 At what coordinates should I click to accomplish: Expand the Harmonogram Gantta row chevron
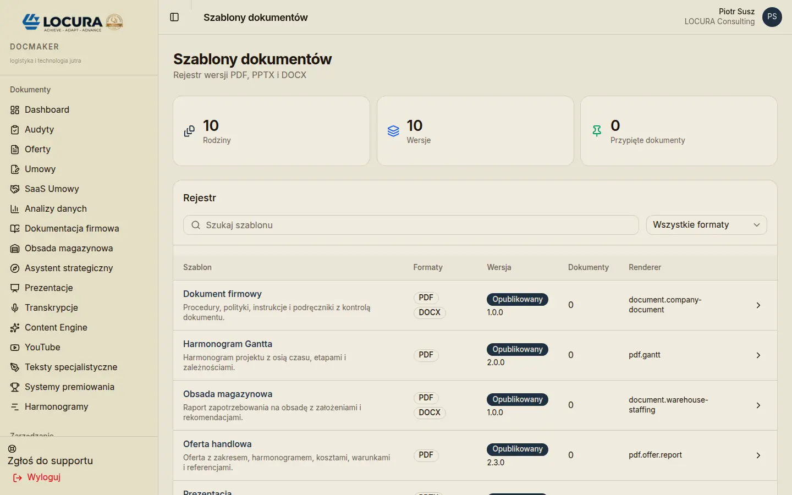[x=758, y=355]
